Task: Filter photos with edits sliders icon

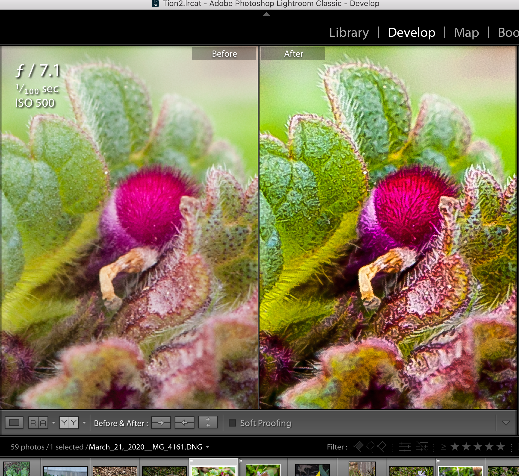Action: click(405, 446)
